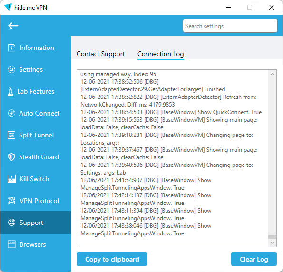Select Stealth Guard label

click(39, 157)
